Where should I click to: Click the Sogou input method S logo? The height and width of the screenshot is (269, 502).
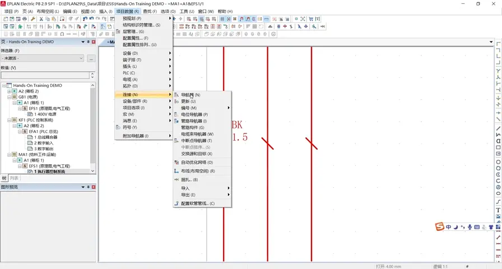point(440,226)
